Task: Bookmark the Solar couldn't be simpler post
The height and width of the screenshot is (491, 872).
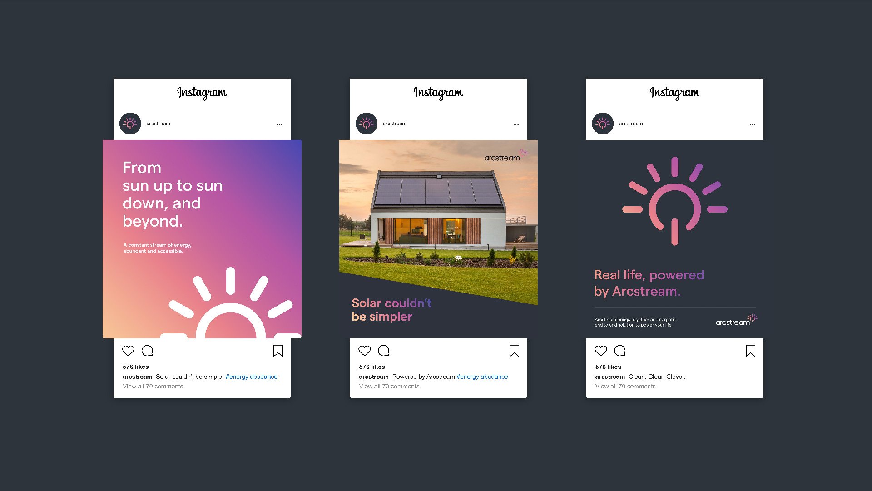Action: 514,351
